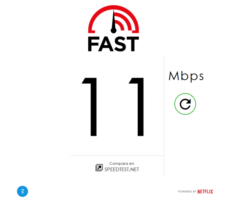The height and width of the screenshot is (198, 251).
Task: Click the letter T in the FAST logo
Action: [x=133, y=44]
